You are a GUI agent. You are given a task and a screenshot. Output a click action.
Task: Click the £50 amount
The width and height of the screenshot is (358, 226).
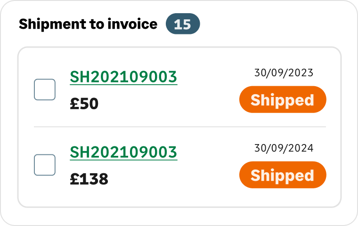[x=84, y=104]
